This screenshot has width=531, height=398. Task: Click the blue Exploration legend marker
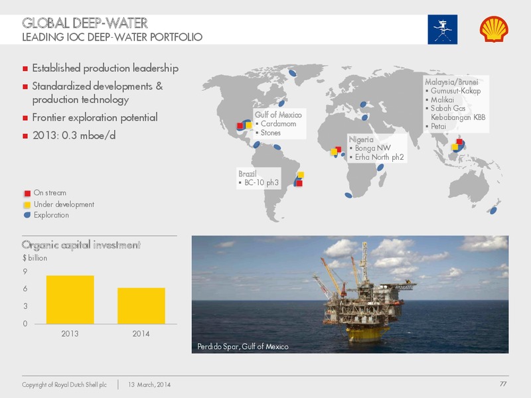pos(27,215)
